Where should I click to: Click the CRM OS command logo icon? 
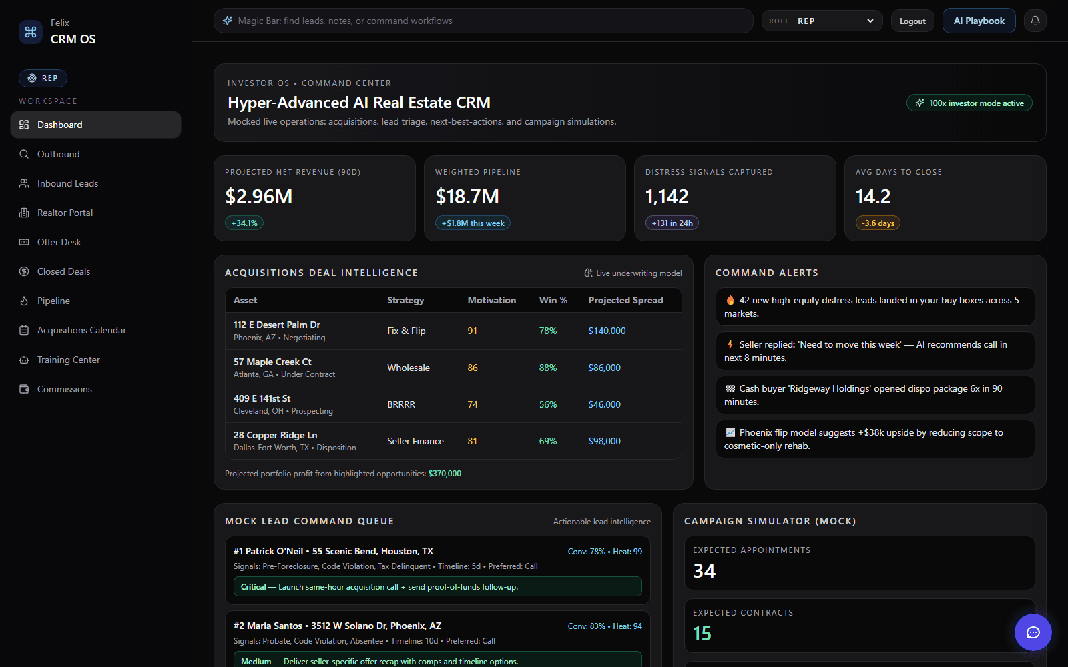pos(31,31)
